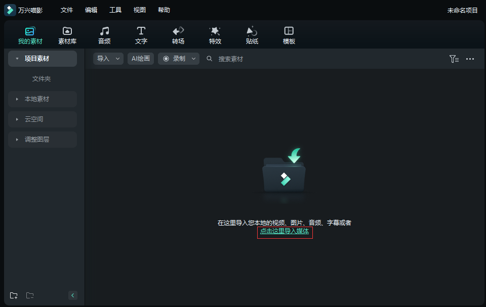This screenshot has width=486, height=307.
Task: Open the 模板 templates tab
Action: tap(289, 35)
